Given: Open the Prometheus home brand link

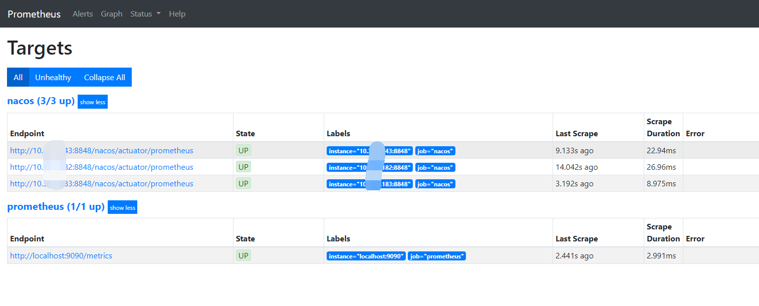Looking at the screenshot, I should tap(34, 14).
